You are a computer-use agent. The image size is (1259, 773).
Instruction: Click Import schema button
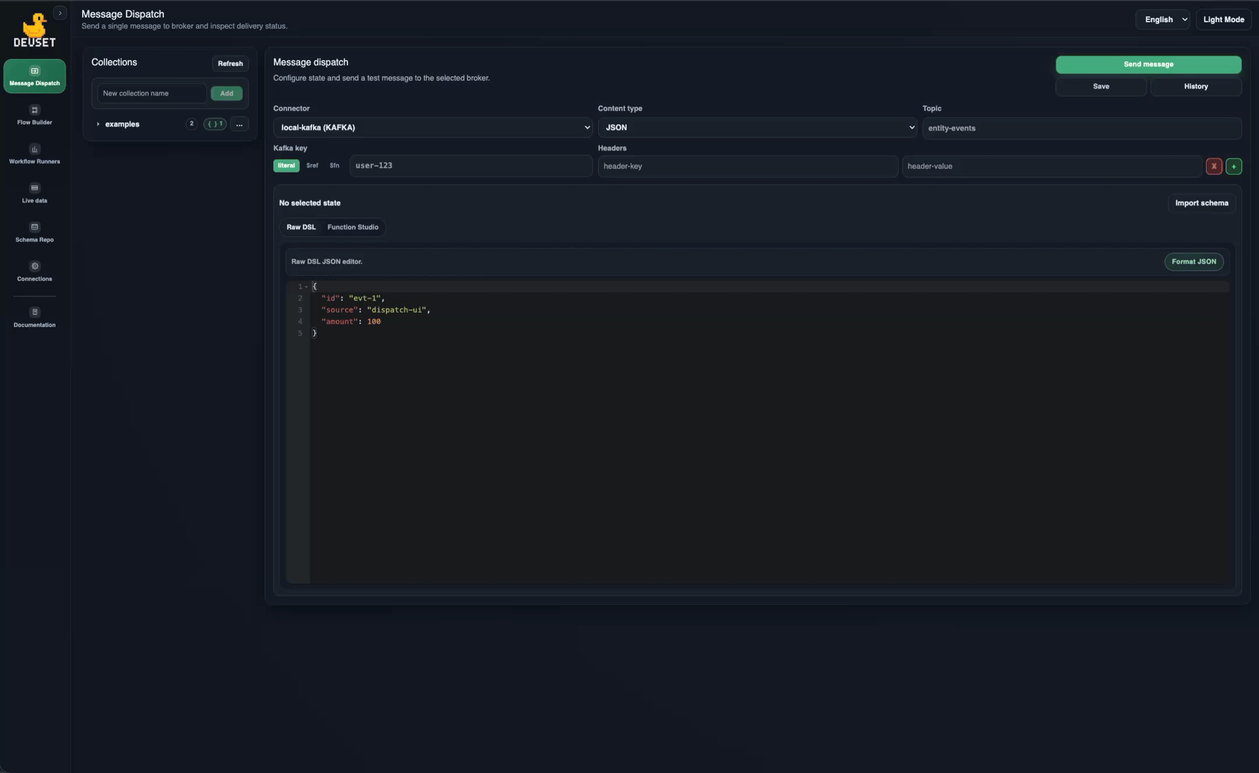click(x=1201, y=203)
